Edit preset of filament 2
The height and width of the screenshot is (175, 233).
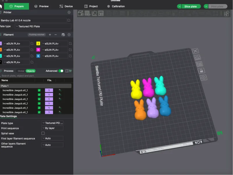pos(70,43)
